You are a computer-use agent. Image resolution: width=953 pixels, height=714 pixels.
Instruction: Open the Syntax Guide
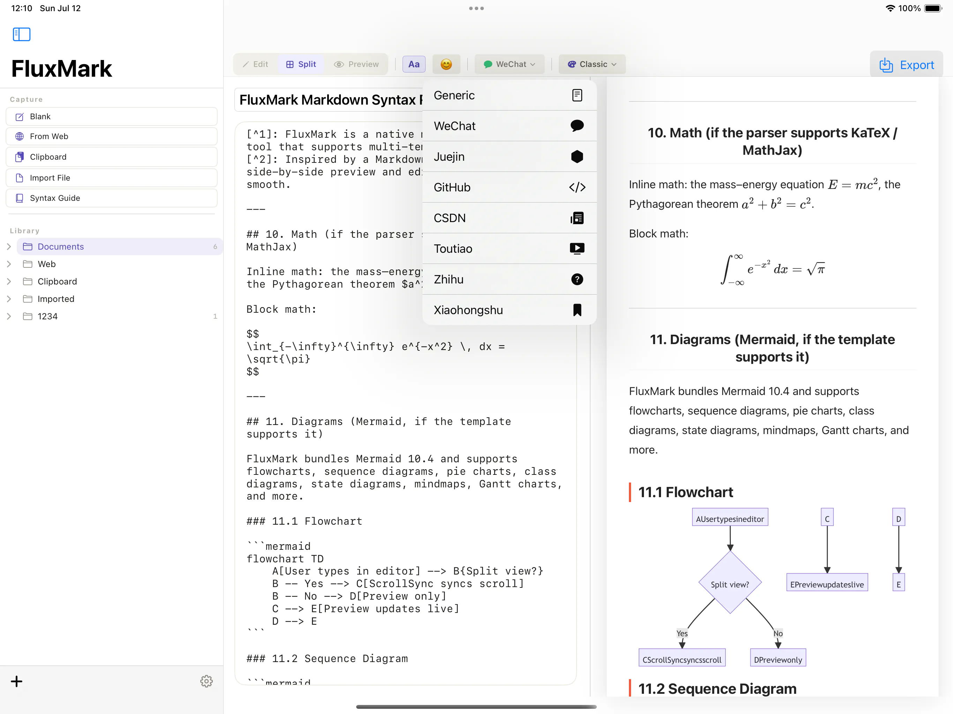(112, 198)
